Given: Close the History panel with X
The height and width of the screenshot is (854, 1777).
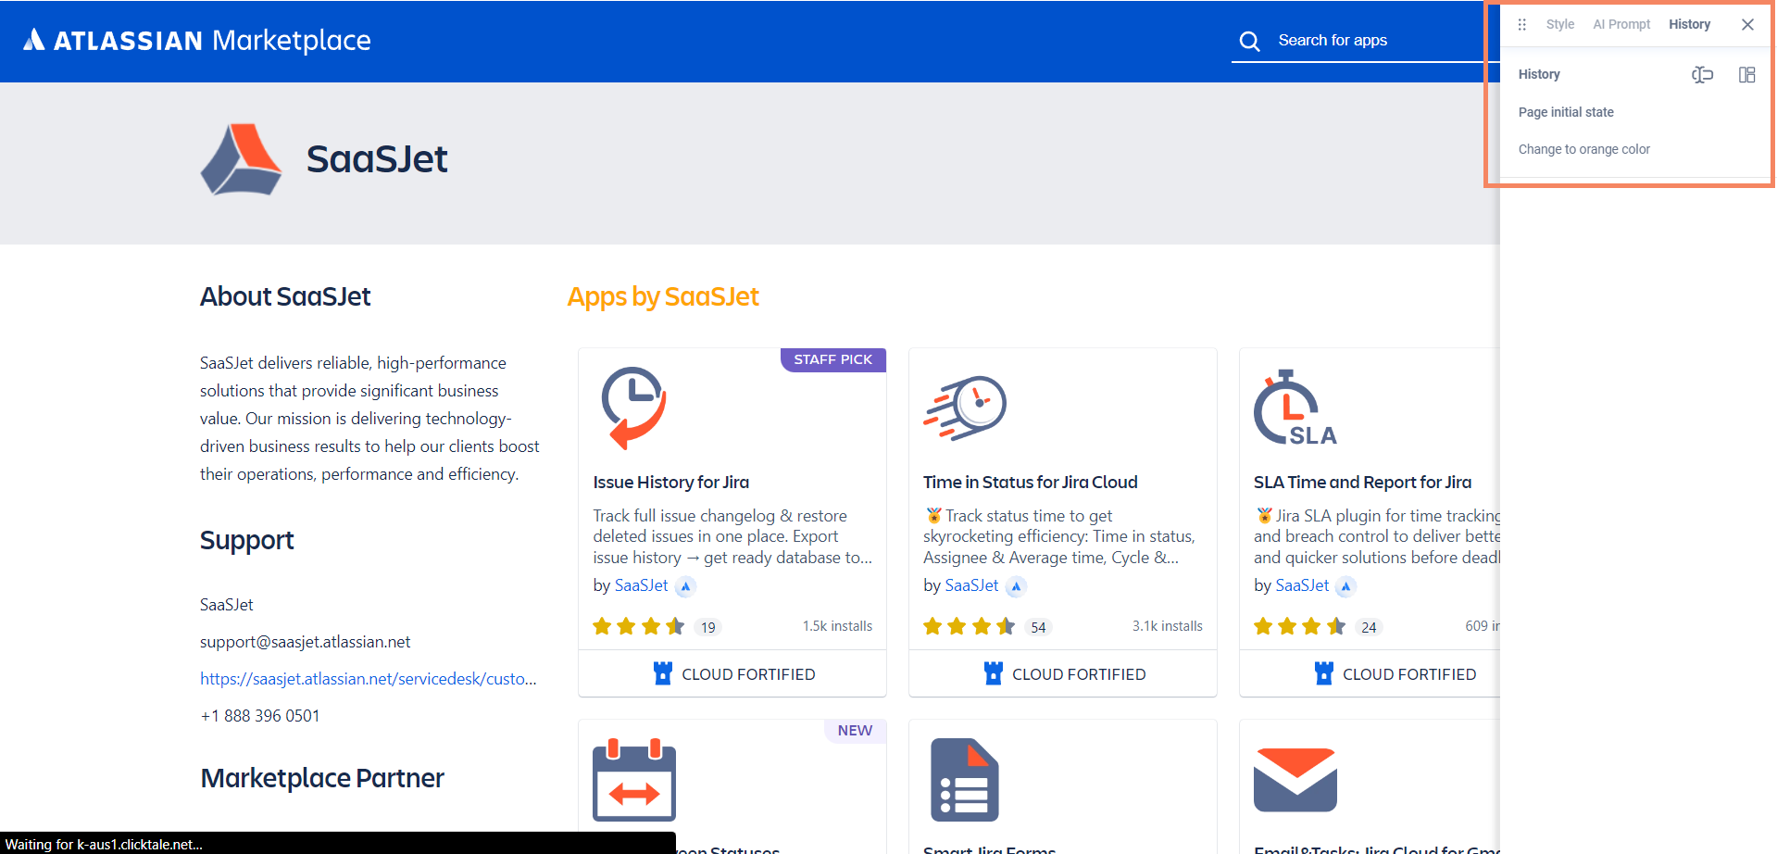Looking at the screenshot, I should click(1747, 25).
